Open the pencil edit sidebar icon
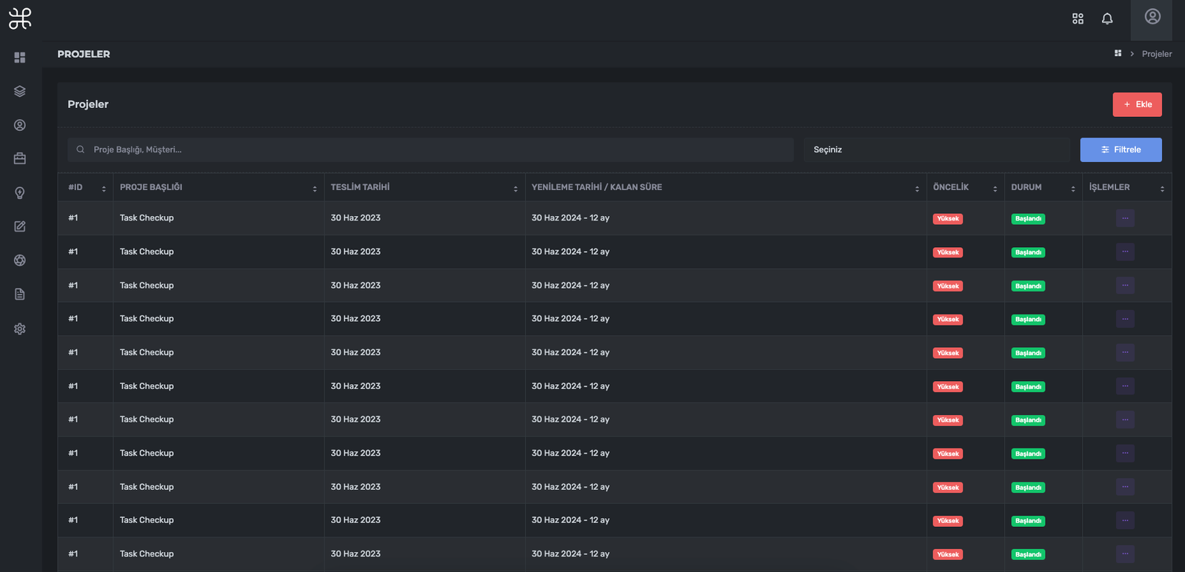The width and height of the screenshot is (1185, 572). 20,226
